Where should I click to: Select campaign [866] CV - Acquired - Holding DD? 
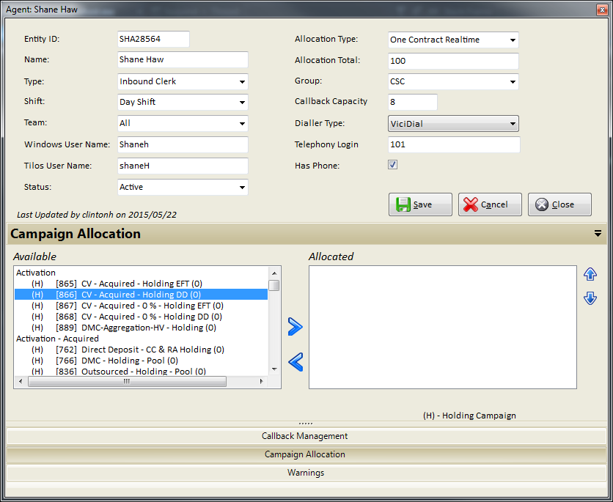[141, 294]
